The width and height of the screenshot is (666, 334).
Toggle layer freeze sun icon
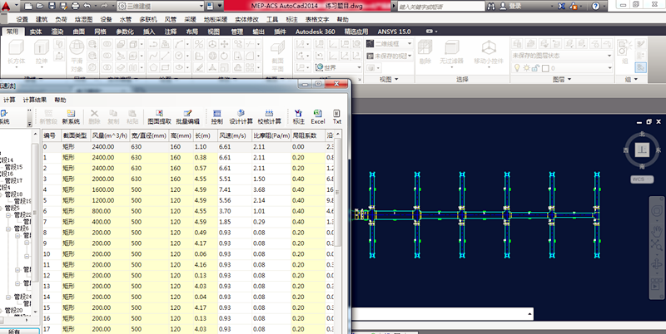[x=526, y=68]
